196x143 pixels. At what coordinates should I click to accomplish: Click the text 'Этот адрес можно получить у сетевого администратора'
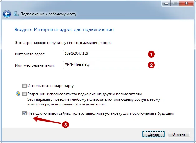coord(64,43)
